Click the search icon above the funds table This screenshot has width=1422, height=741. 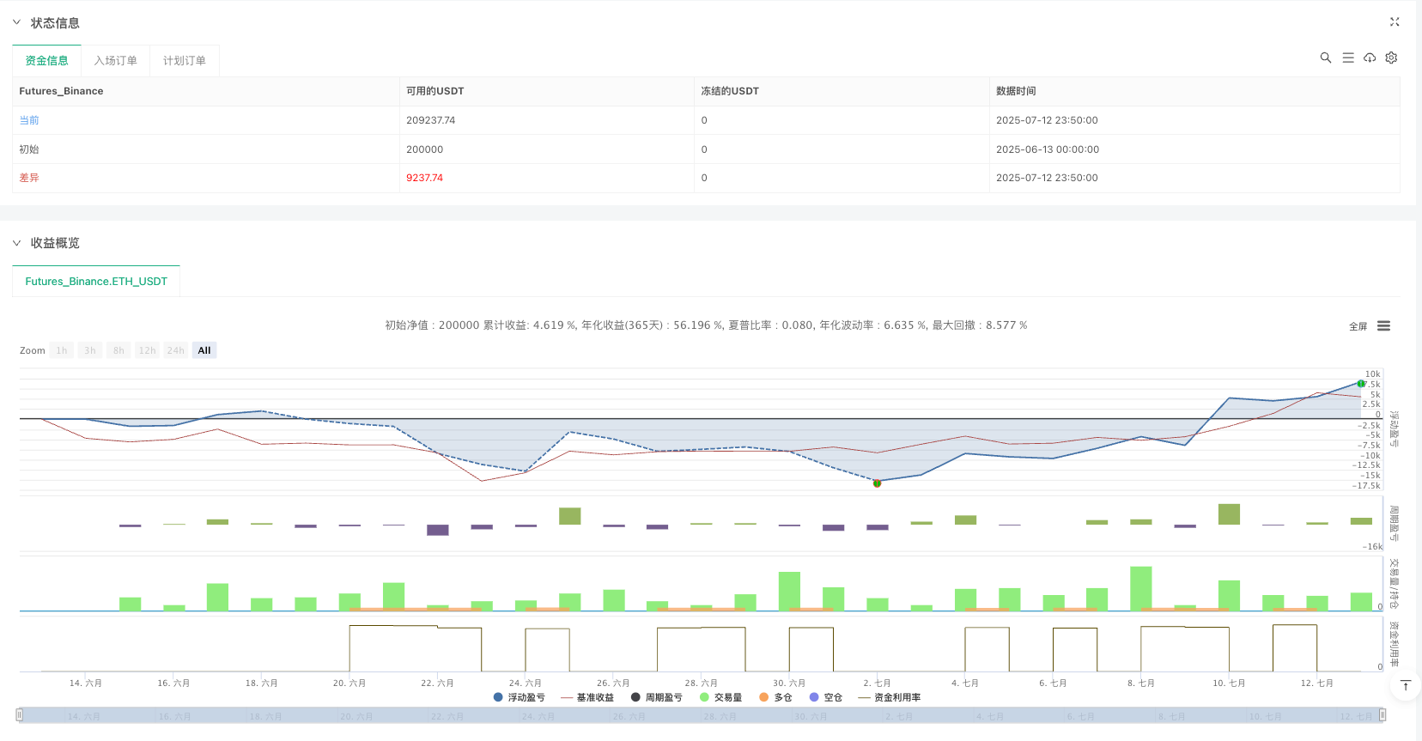pos(1325,58)
